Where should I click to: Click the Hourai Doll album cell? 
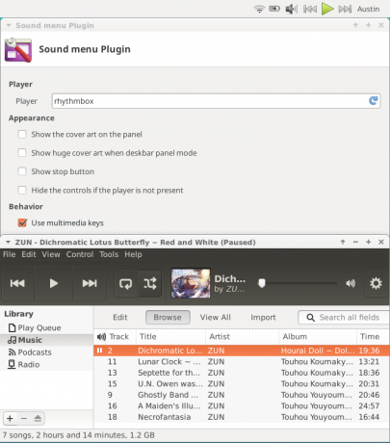[318, 351]
